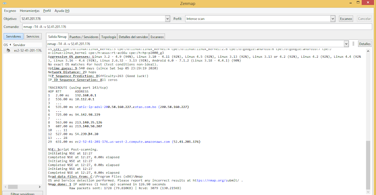This screenshot has height=195, width=376.
Task: Click hop 8 address 213.140.35.126
Action: click(x=89, y=122)
